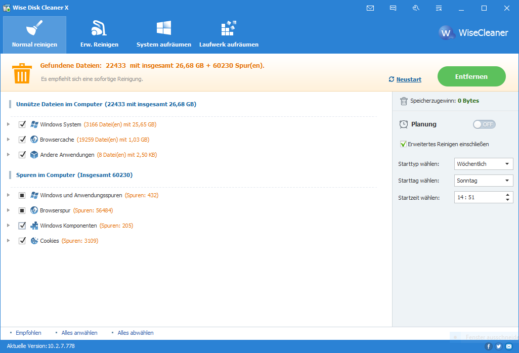Open the feedback chat icon in title bar
This screenshot has width=519, height=353.
pos(393,8)
